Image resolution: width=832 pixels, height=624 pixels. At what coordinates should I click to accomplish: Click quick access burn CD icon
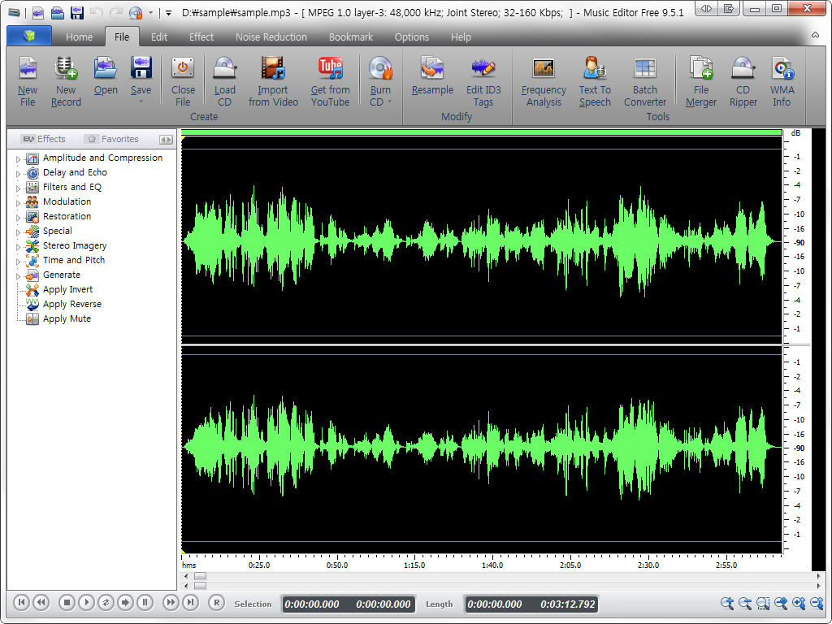coord(136,11)
